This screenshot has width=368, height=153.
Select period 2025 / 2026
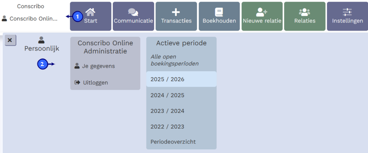pyautogui.click(x=182, y=79)
